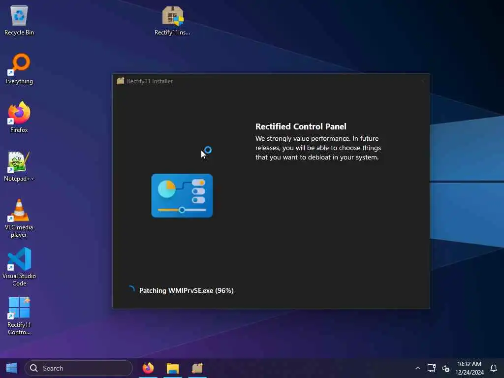Click the Rectify11 Installer title bar icon
The image size is (504, 378).
(x=121, y=81)
